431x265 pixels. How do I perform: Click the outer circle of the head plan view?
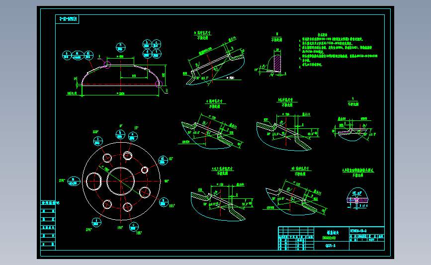121,181
